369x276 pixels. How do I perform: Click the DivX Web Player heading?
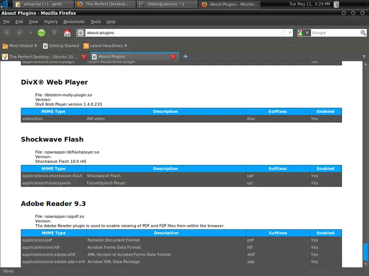pos(54,82)
